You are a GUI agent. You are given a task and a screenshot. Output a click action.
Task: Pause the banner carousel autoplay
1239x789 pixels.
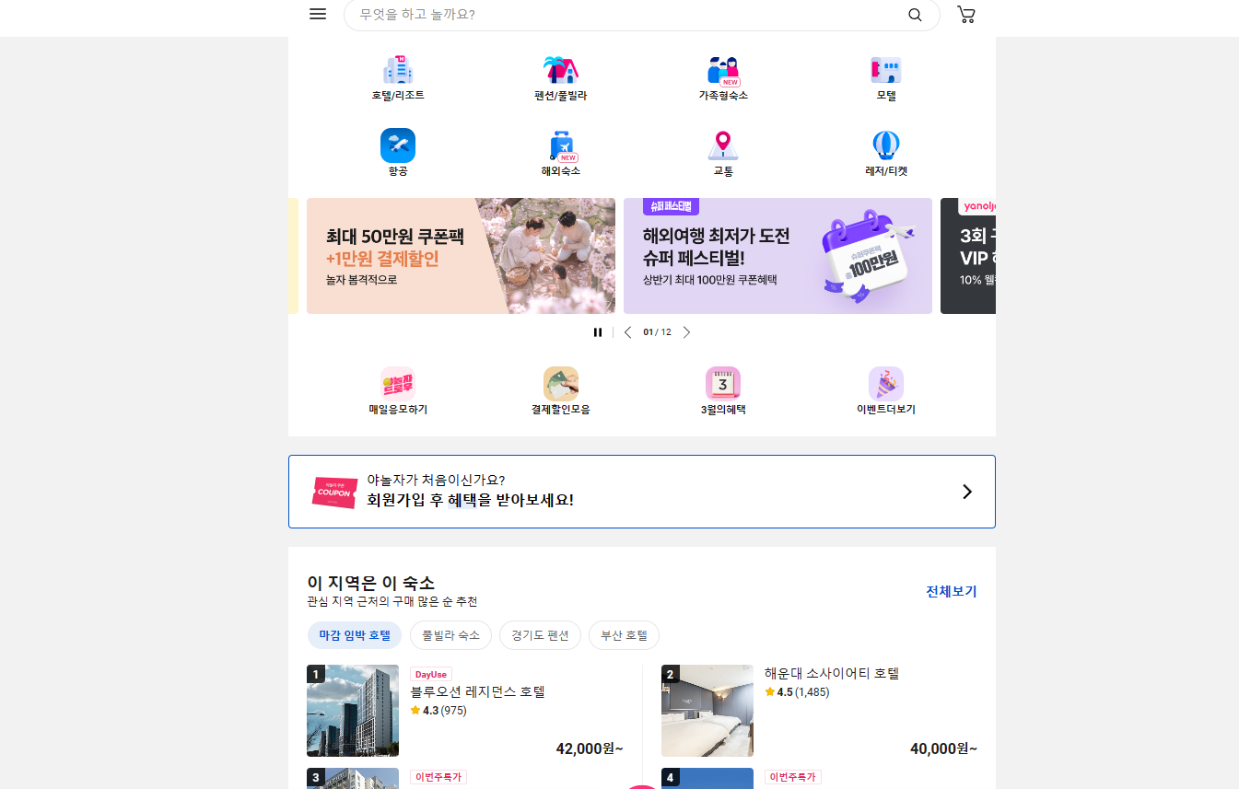point(598,331)
